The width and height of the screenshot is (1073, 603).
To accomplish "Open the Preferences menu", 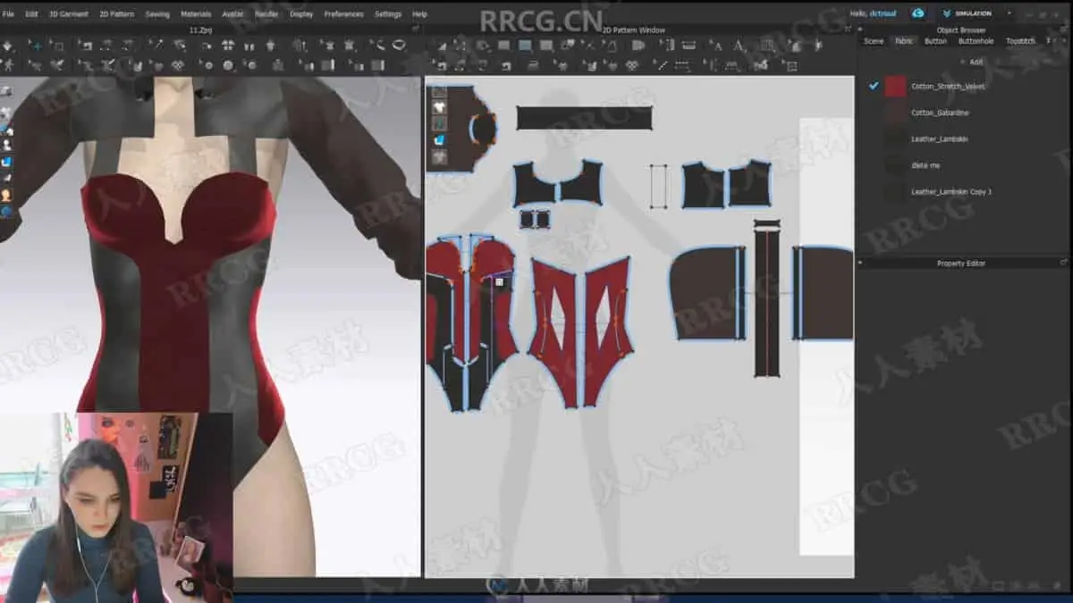I will tap(343, 14).
